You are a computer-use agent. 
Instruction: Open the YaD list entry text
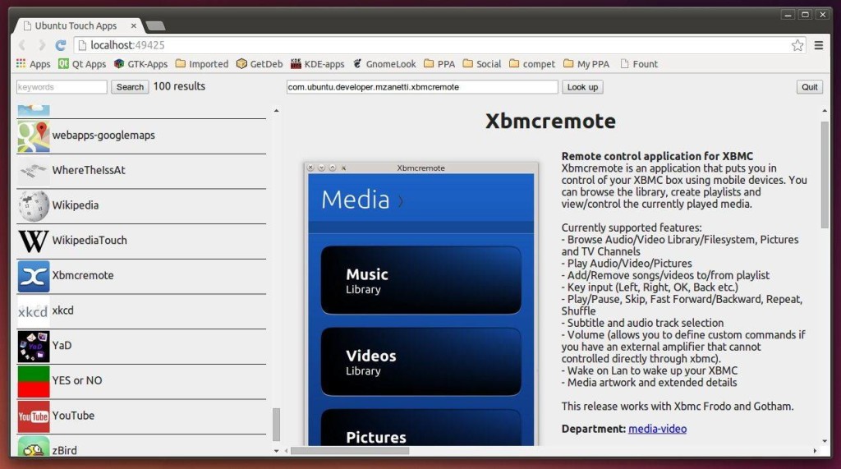click(x=62, y=345)
